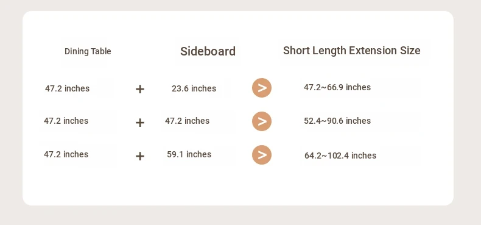Click the 47.2~66.9 inches extension size
Screen dimensions: 481x225
tap(337, 87)
